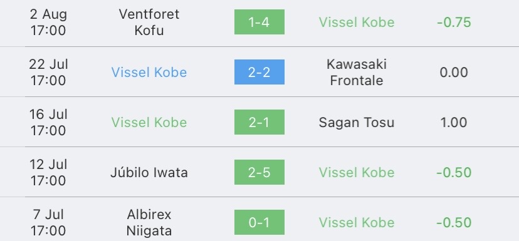Click Albirex Niigata team name

[x=149, y=222]
